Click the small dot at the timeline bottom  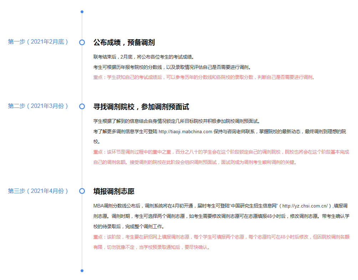coord(82,271)
